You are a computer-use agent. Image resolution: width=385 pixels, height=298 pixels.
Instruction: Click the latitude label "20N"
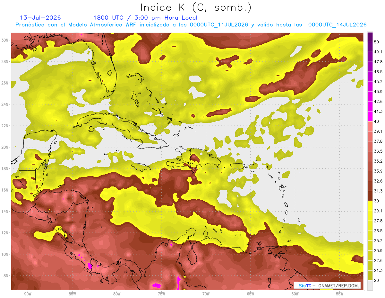[5, 147]
